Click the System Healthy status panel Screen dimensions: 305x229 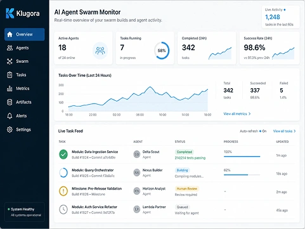(25, 212)
